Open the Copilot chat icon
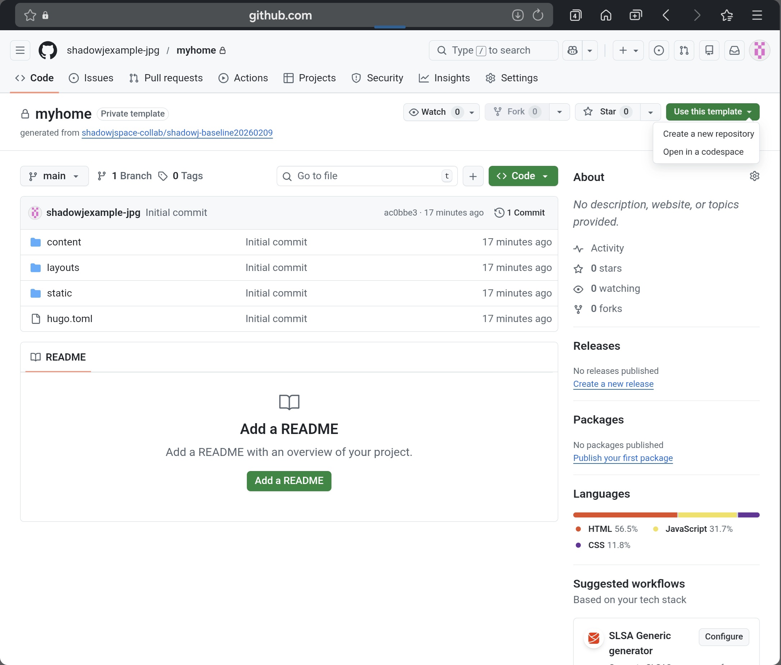Image resolution: width=781 pixels, height=665 pixels. point(572,50)
